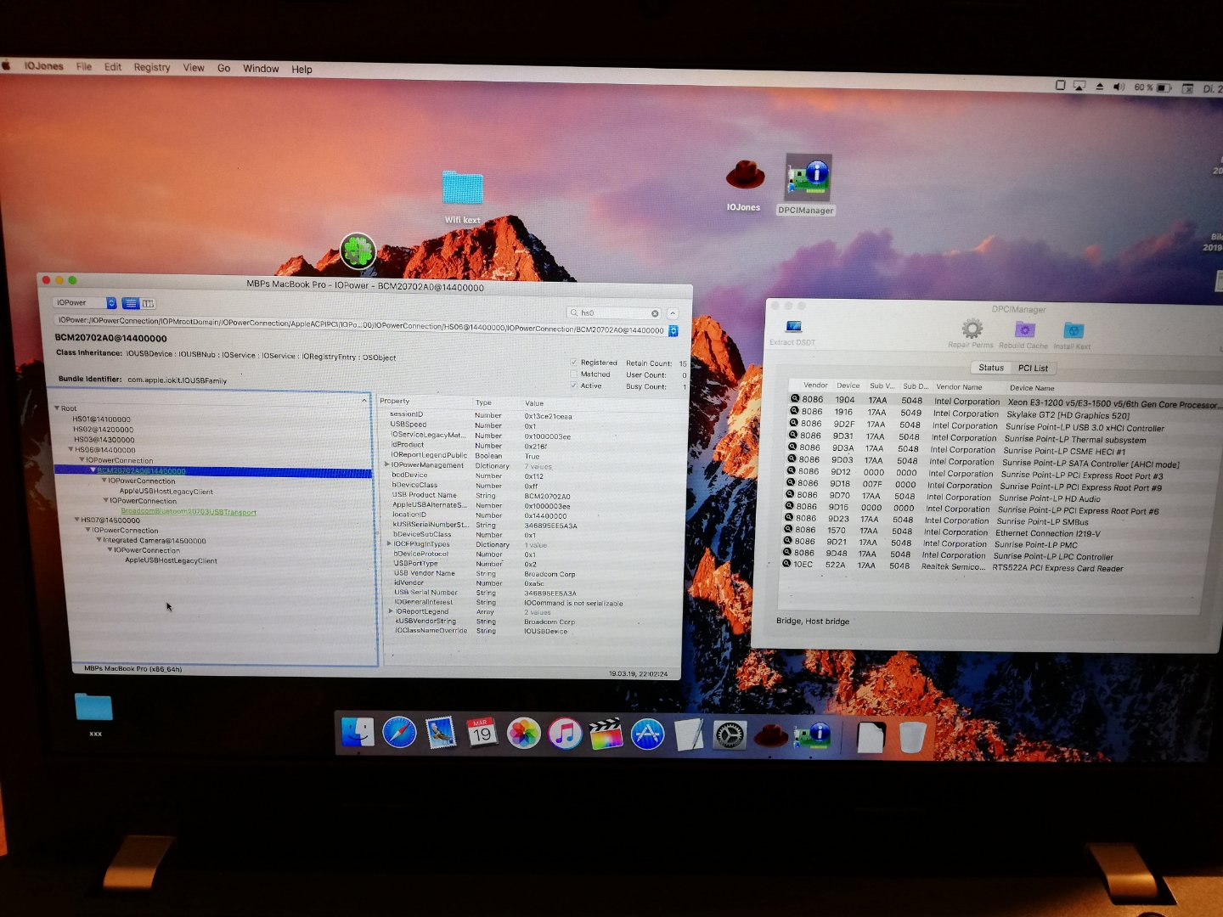Viewport: 1223px width, 917px height.
Task: Select the Sunrise Point-LP HD Audio row
Action: (992, 498)
